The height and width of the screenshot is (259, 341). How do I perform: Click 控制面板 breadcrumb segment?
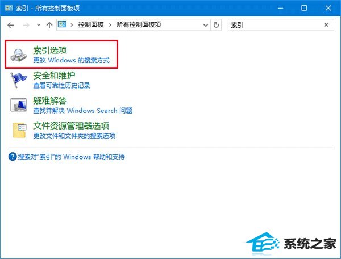[x=91, y=24]
